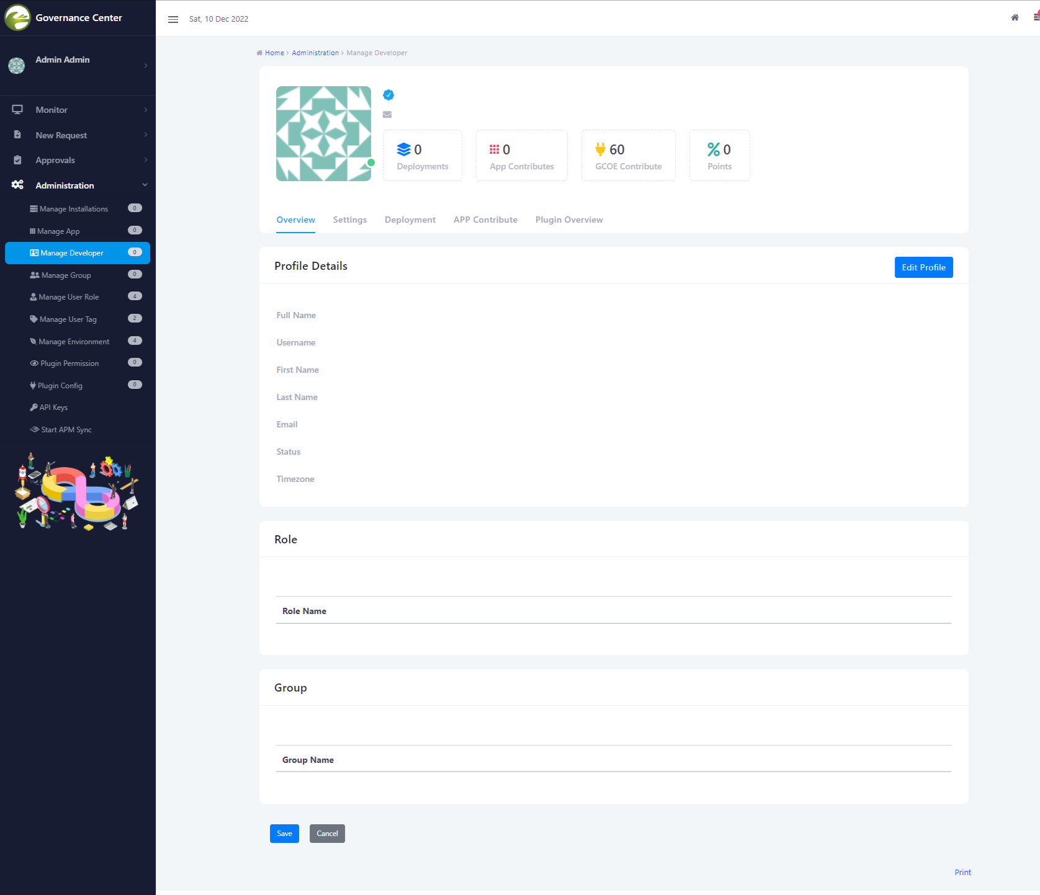Expand the New Request menu chevron
The height and width of the screenshot is (895, 1040).
[x=146, y=135]
